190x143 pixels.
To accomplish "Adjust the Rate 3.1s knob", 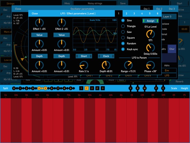I will [84, 65].
